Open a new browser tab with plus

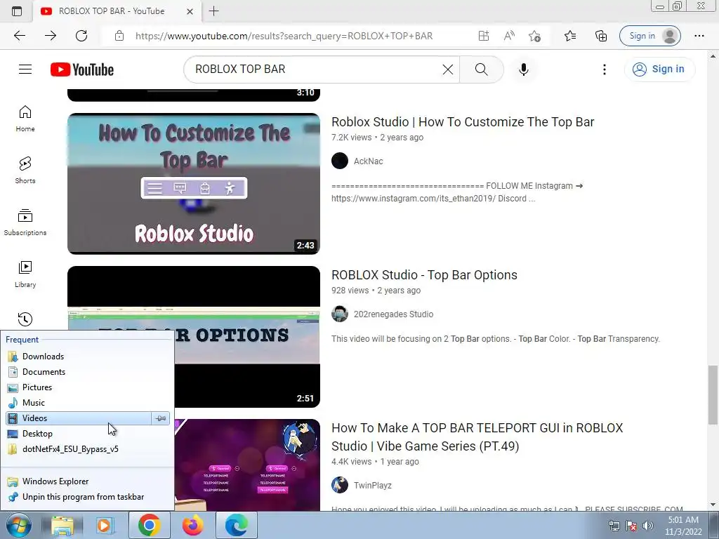pyautogui.click(x=213, y=11)
